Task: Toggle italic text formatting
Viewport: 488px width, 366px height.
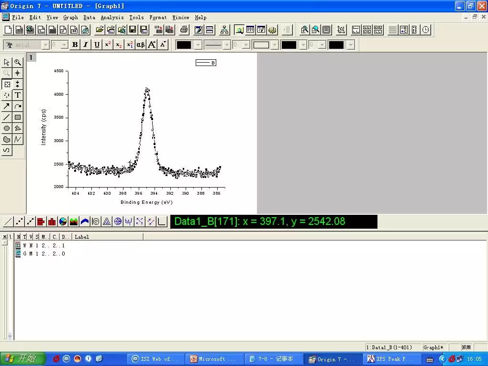Action: pos(86,45)
